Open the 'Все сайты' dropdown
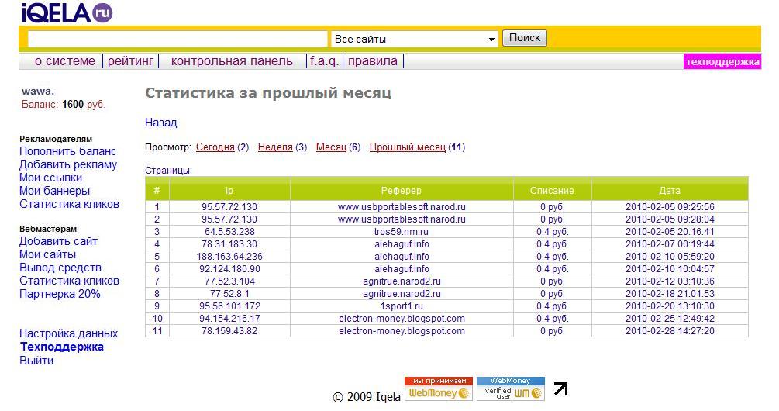This screenshot has height=411, width=779. [415, 39]
